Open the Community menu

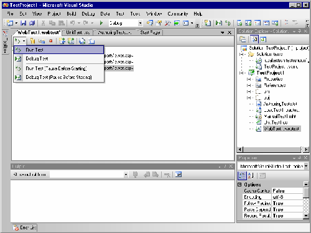(177, 14)
